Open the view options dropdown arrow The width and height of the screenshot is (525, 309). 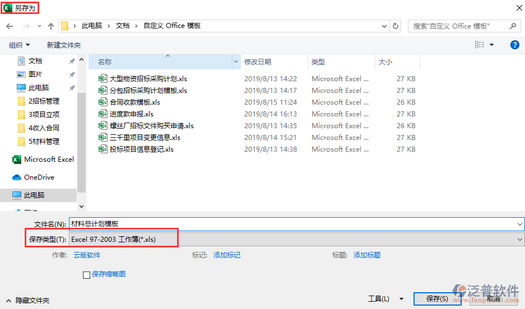click(491, 45)
